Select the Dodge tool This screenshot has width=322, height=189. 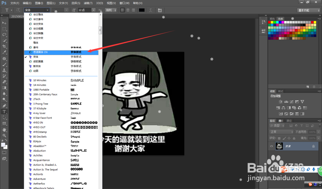[x=4, y=99]
